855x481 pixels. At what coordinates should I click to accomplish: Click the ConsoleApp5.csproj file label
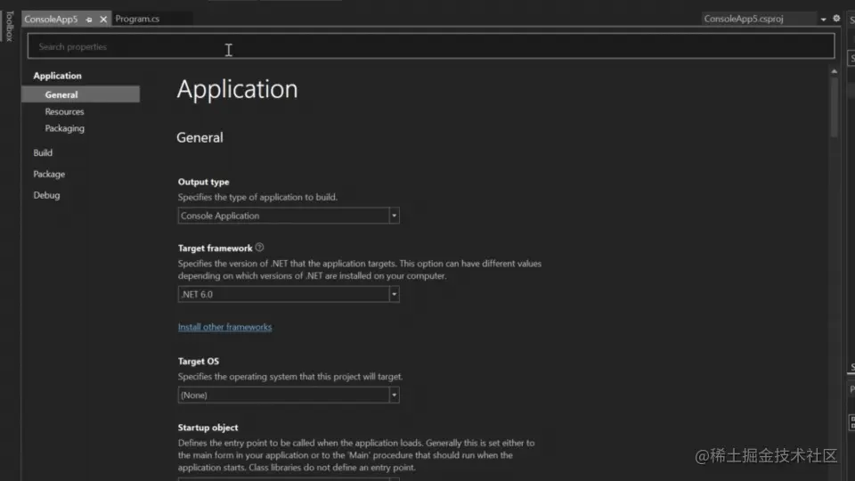pos(743,19)
